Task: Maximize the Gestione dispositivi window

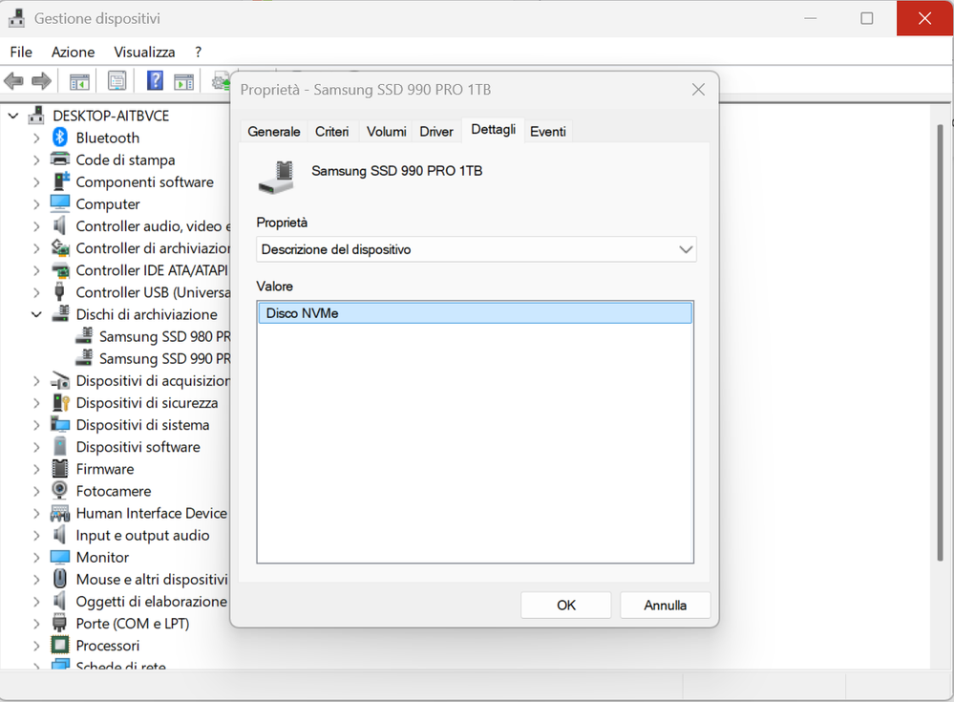Action: 867,18
